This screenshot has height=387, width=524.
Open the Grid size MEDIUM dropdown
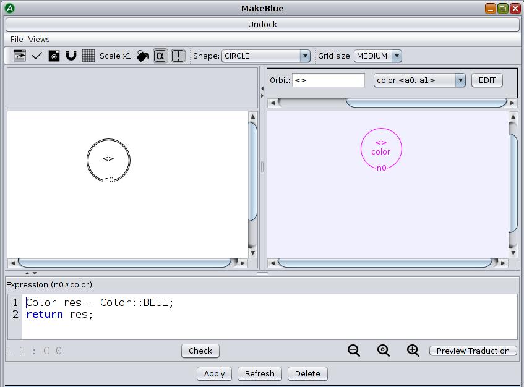[x=378, y=56]
